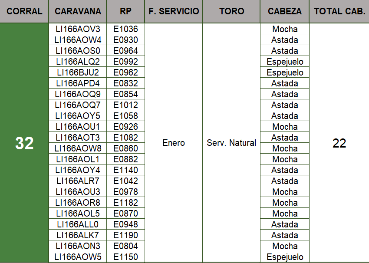Image resolution: width=369 pixels, height=263 pixels.
Task: Click RP cell E1058
Action: (x=125, y=116)
